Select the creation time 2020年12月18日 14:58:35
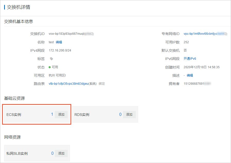231x163 pixels. (x=201, y=67)
